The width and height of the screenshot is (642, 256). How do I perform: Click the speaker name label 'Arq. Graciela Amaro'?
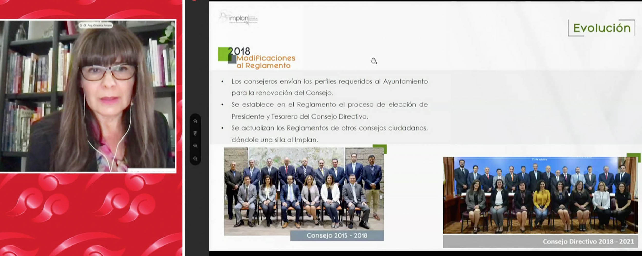pyautogui.click(x=99, y=25)
